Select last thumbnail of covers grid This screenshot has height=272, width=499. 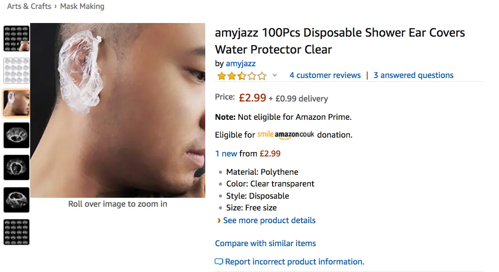tap(16, 232)
